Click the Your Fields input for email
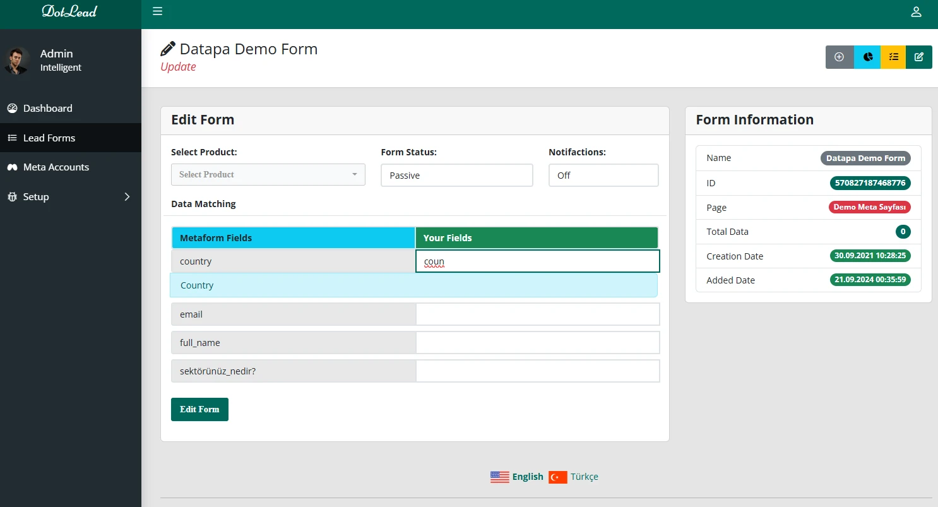This screenshot has width=938, height=507. pos(537,314)
